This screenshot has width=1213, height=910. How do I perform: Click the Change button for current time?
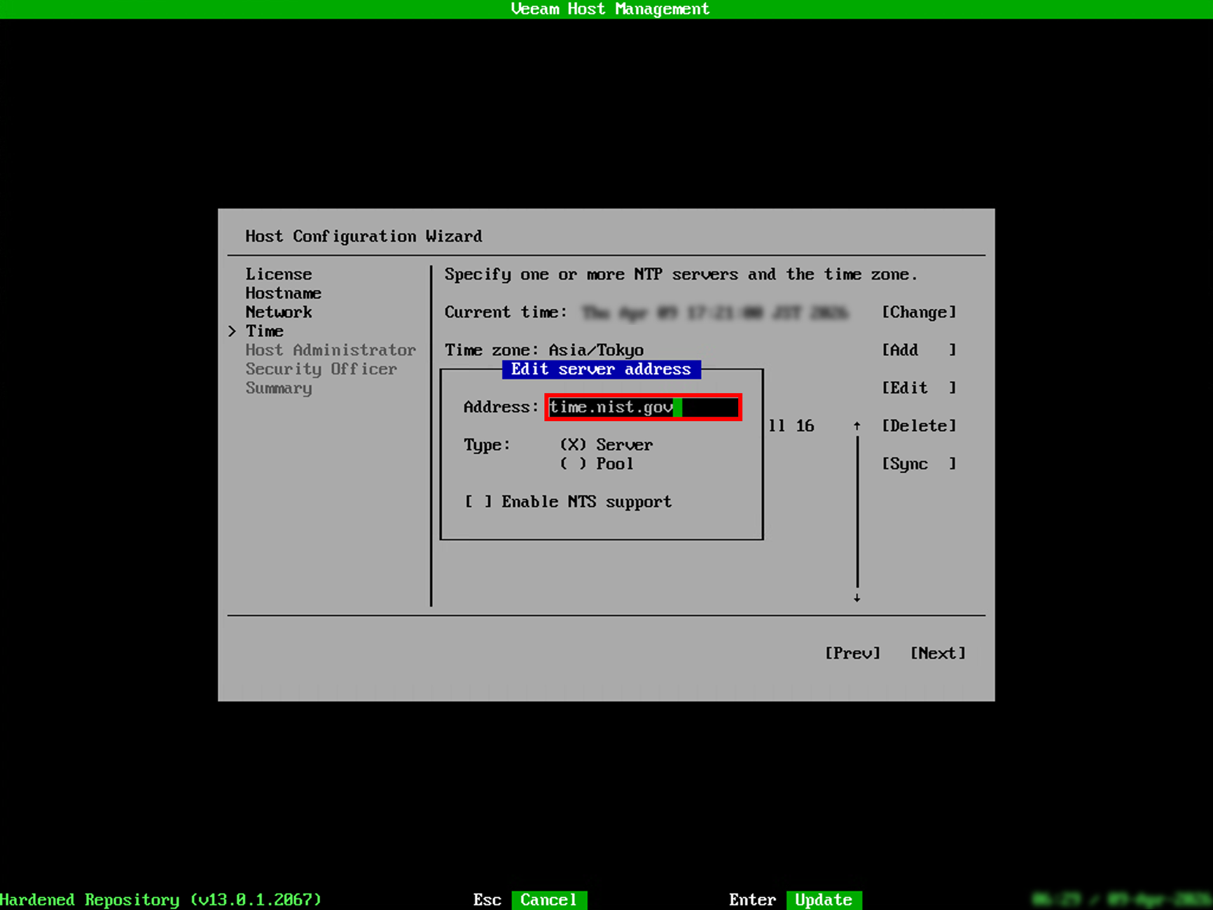(x=920, y=312)
